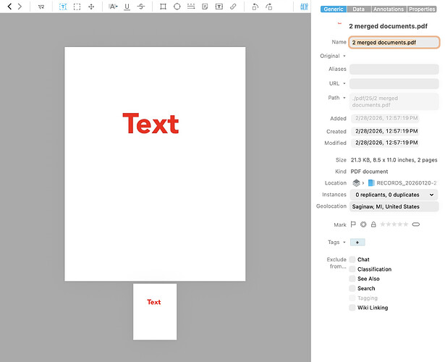Select the text selection tool in toolbar
445x362 pixels.
click(62, 7)
